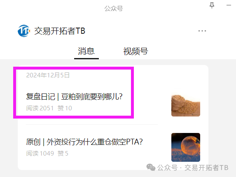Viewport: 236px width, 177px height.
Task: Click the watermark text 公众号 · 交易开拓者TB
Action: pyautogui.click(x=193, y=168)
